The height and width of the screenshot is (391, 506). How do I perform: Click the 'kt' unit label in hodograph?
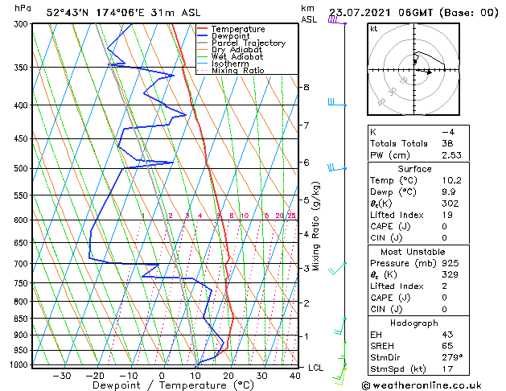coord(373,29)
